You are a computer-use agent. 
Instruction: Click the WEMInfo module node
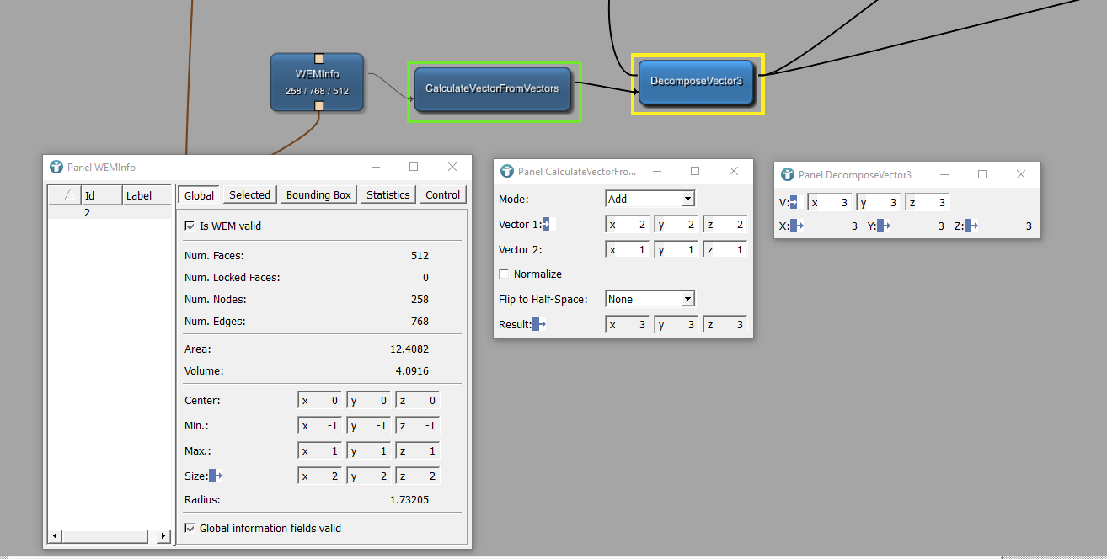point(317,82)
